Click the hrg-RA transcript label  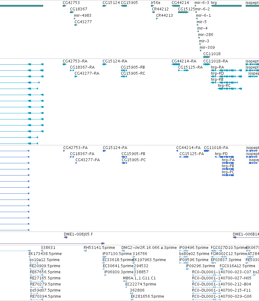click(217, 67)
